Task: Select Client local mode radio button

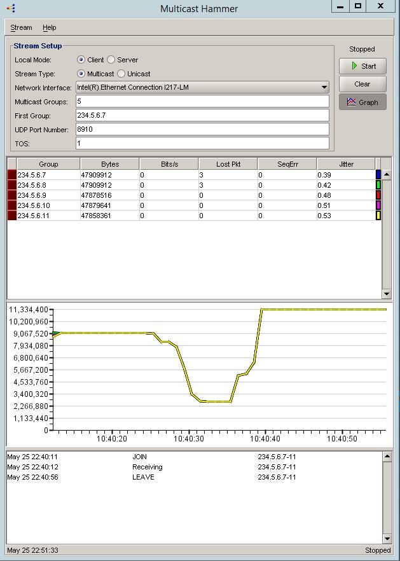Action: pos(81,60)
